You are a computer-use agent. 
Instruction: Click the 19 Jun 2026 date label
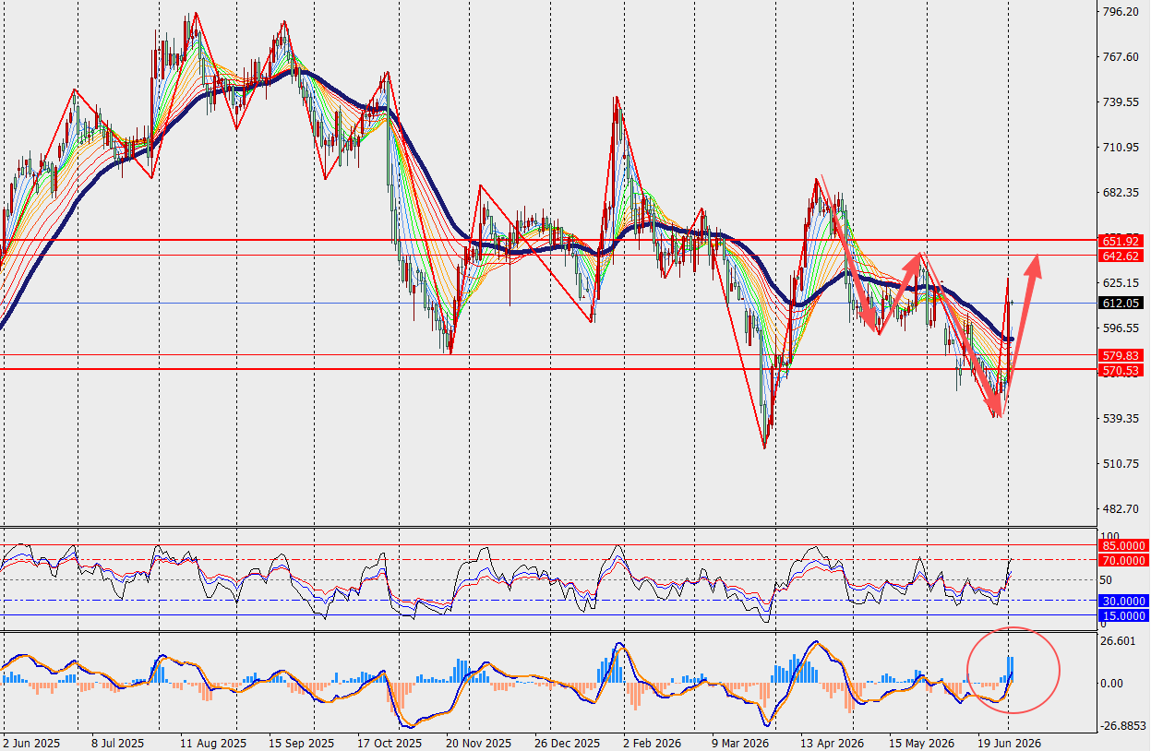click(1012, 742)
